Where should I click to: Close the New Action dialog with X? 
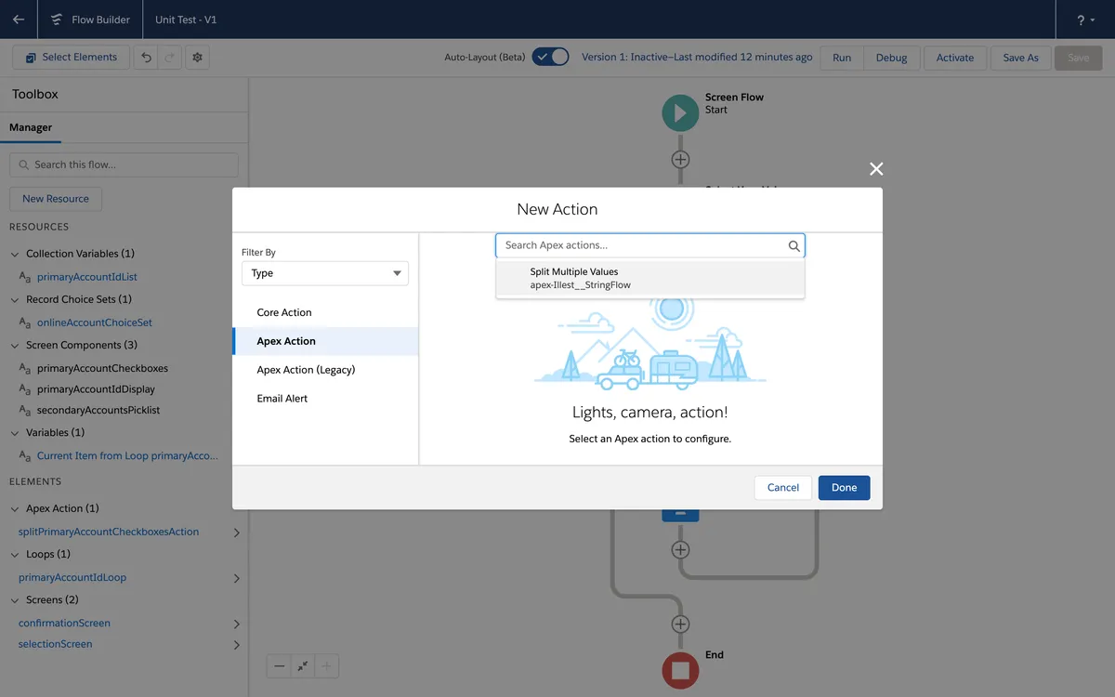(875, 168)
